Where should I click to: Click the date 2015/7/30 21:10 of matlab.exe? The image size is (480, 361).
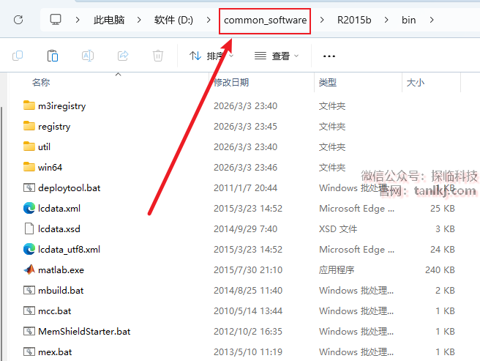248,270
